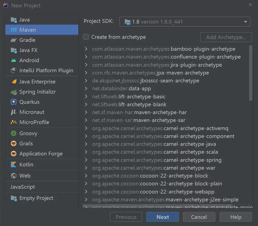This screenshot has width=258, height=226.
Task: Choose Spring Initializr generator
Action: tap(42, 92)
